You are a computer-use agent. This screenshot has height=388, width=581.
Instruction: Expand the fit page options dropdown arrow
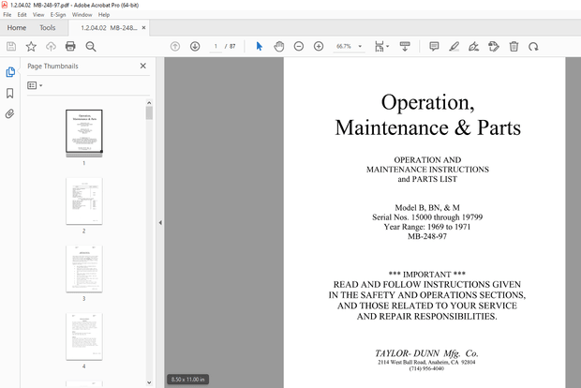[x=388, y=46]
